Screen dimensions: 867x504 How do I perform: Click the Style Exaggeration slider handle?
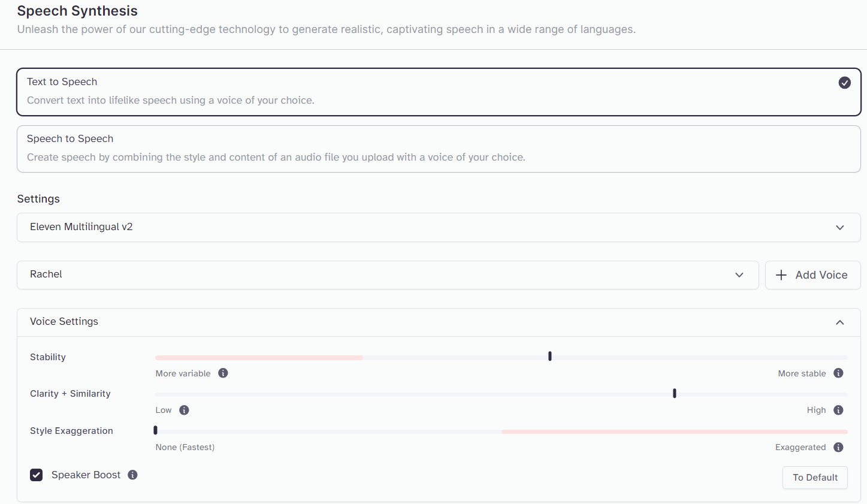[x=156, y=430]
